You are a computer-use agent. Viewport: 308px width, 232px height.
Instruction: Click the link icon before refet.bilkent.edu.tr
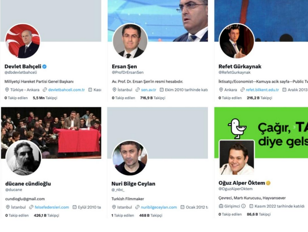click(x=243, y=90)
